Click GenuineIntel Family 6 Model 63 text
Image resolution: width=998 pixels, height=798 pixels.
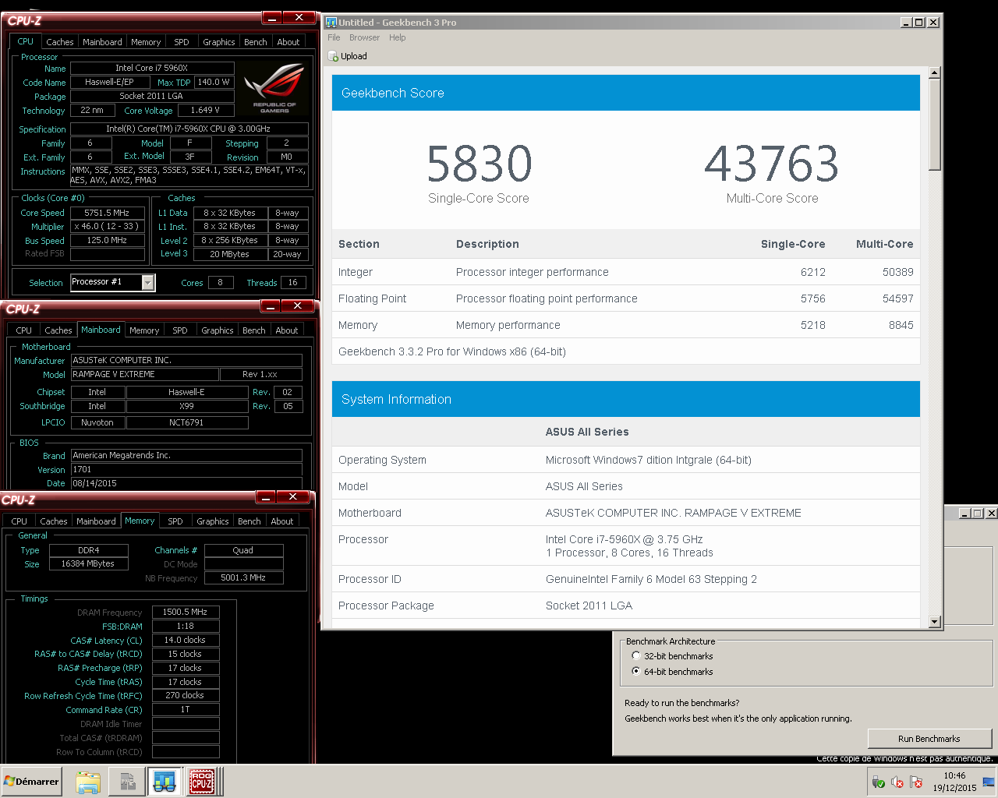click(651, 579)
